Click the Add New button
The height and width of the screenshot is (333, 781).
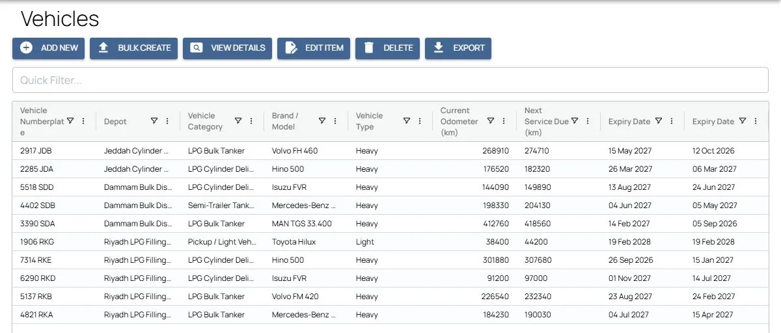[x=48, y=48]
